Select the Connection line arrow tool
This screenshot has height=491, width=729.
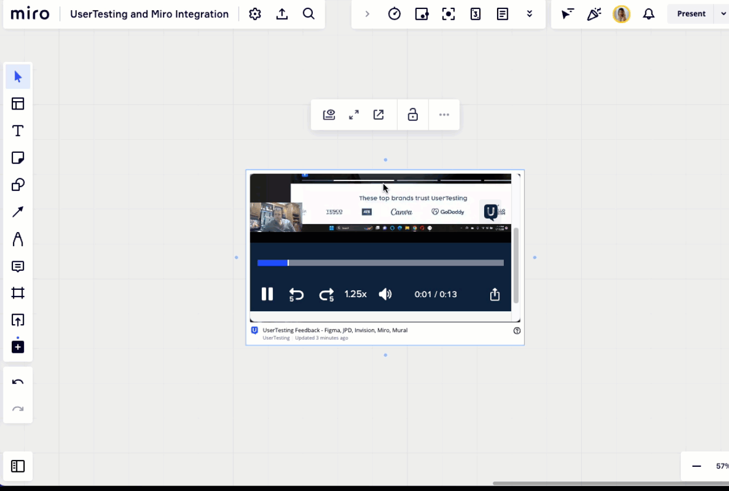pos(18,212)
